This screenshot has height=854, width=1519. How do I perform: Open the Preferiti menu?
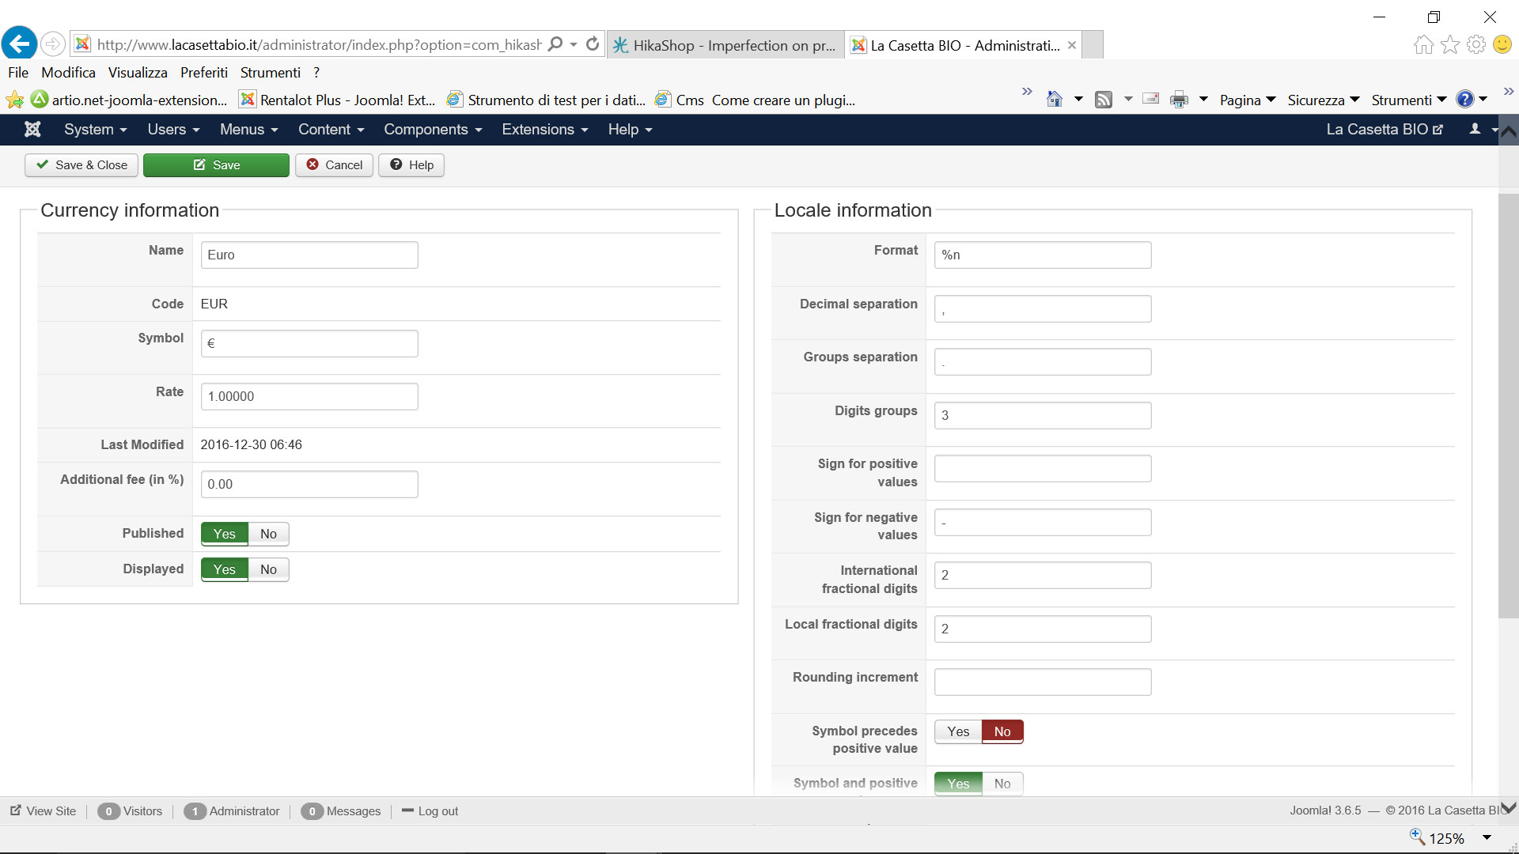coord(203,72)
